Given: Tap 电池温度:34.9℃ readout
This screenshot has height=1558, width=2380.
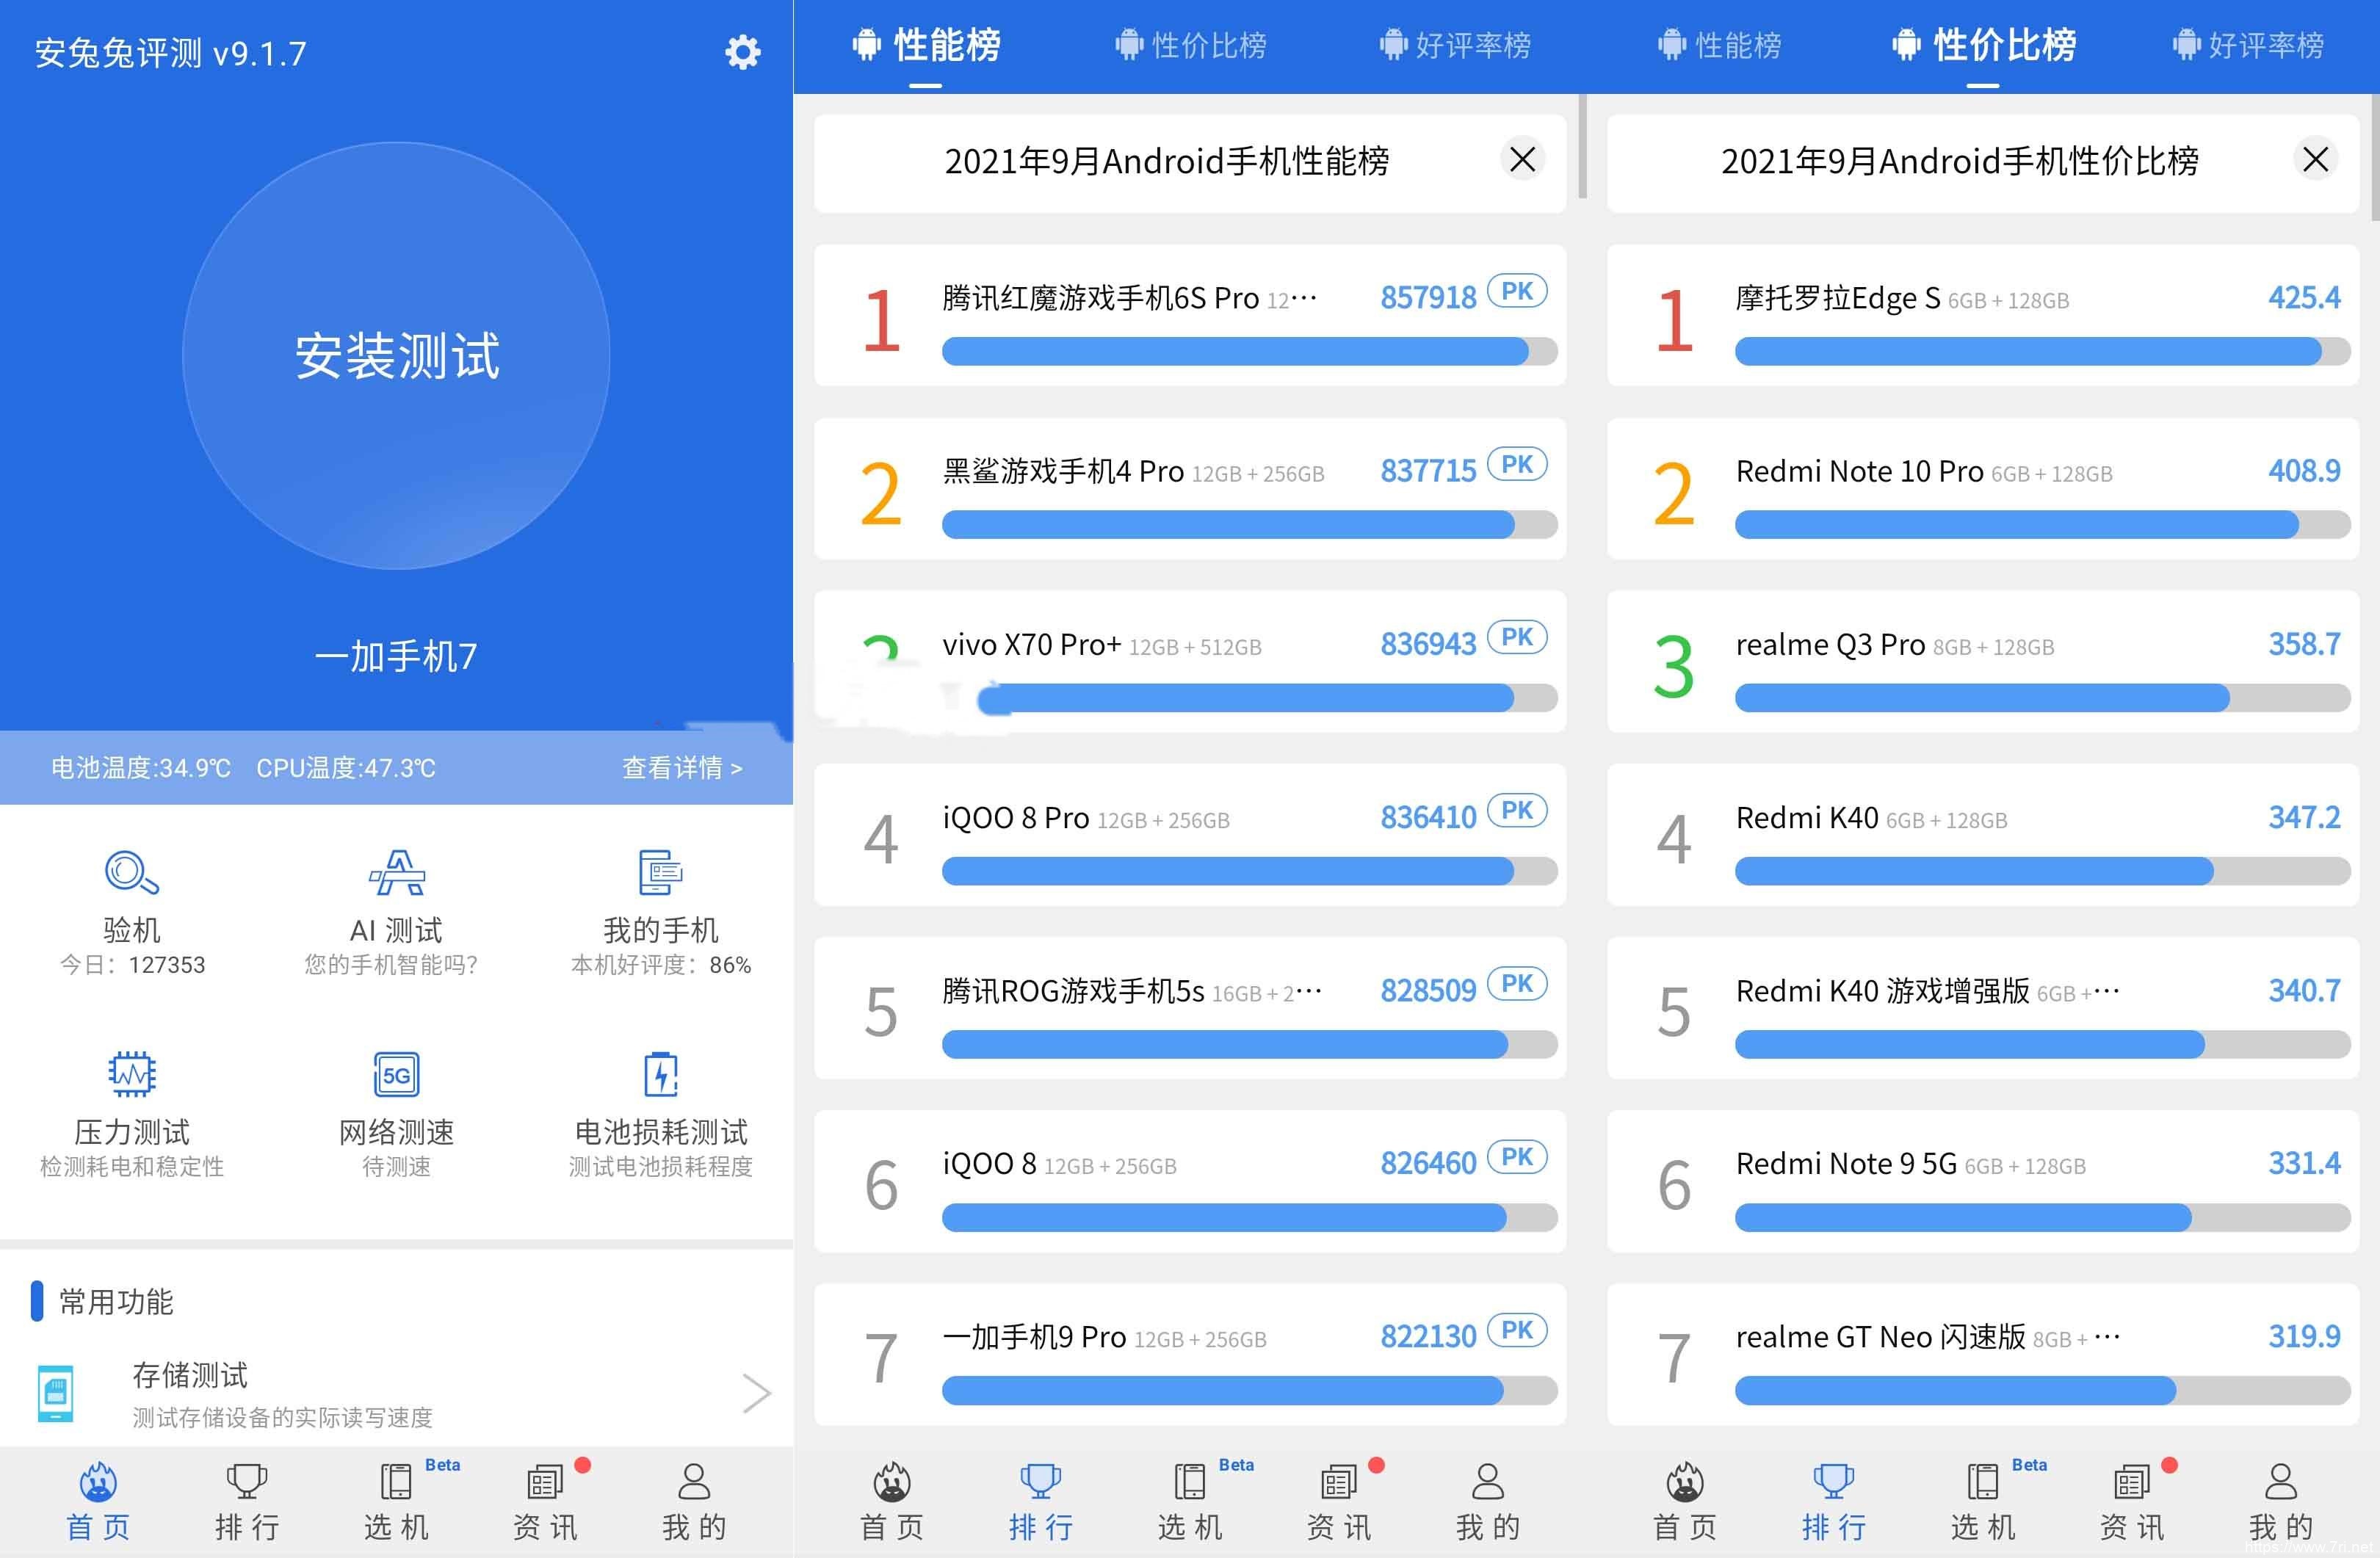Looking at the screenshot, I should click(141, 768).
